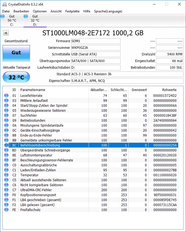This screenshot has width=186, height=232.
Task: Click status circle beside Temperatur row C2
Action: [6, 175]
